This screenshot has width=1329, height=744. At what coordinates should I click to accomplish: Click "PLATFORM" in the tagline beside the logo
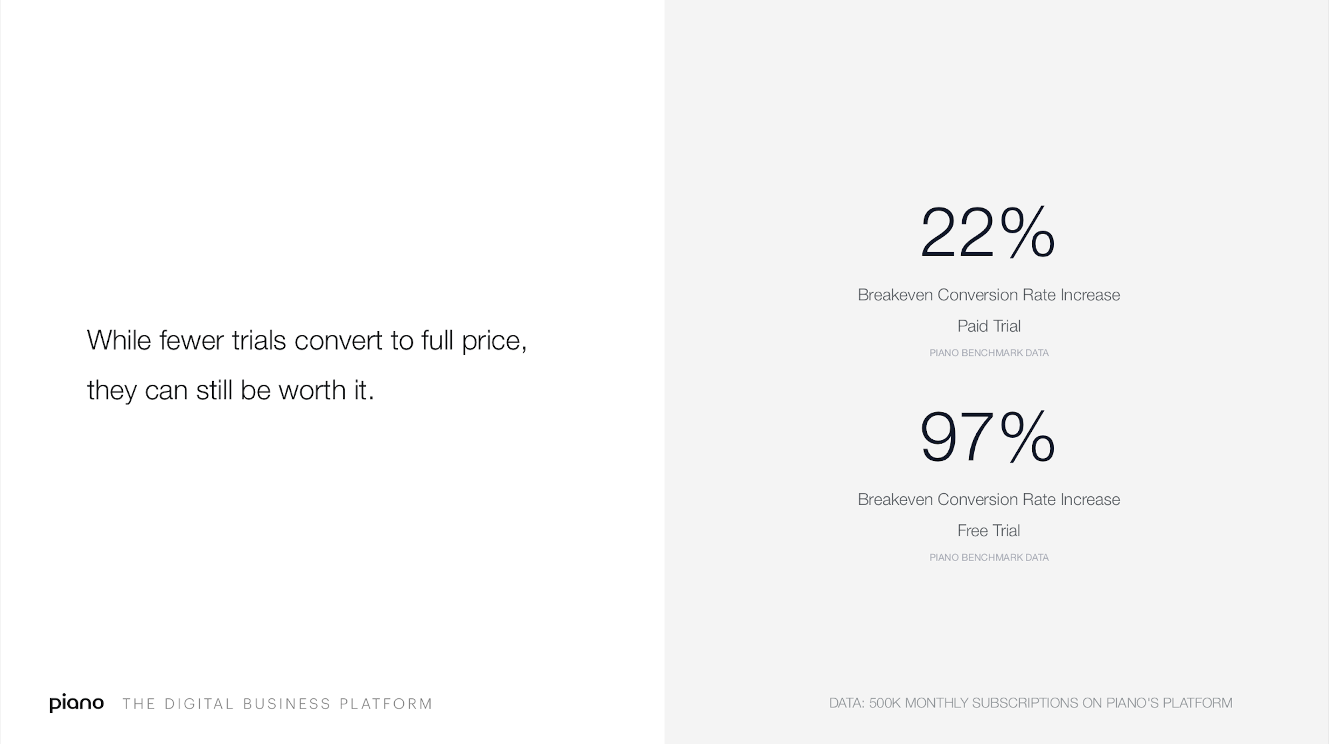tap(386, 704)
